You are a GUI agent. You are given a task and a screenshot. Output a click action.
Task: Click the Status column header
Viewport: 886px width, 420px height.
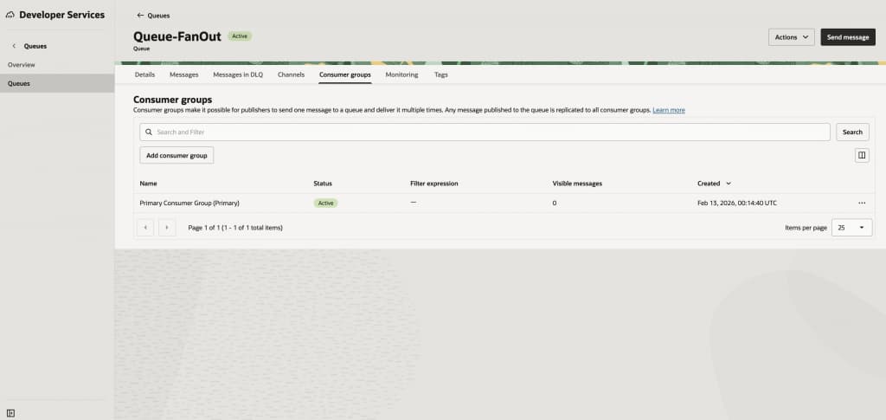point(323,184)
